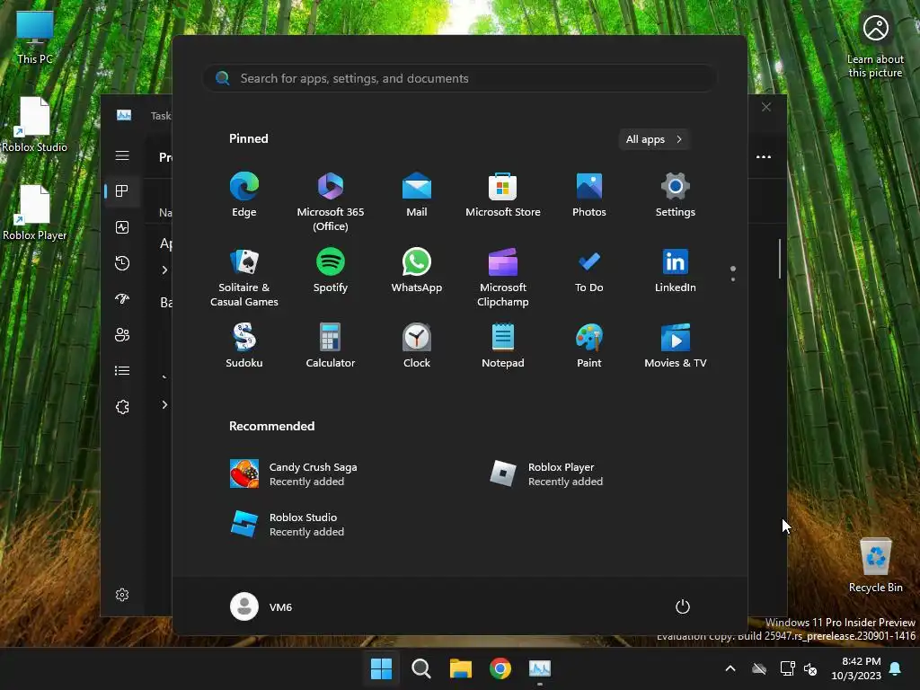The image size is (920, 690).
Task: Open Settings from pinned apps
Action: tap(676, 195)
